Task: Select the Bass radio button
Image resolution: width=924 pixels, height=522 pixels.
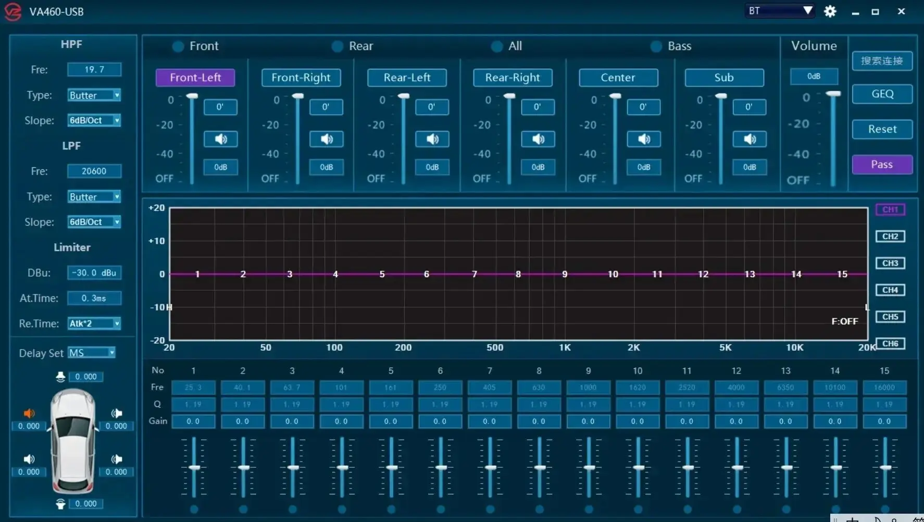Action: [656, 46]
